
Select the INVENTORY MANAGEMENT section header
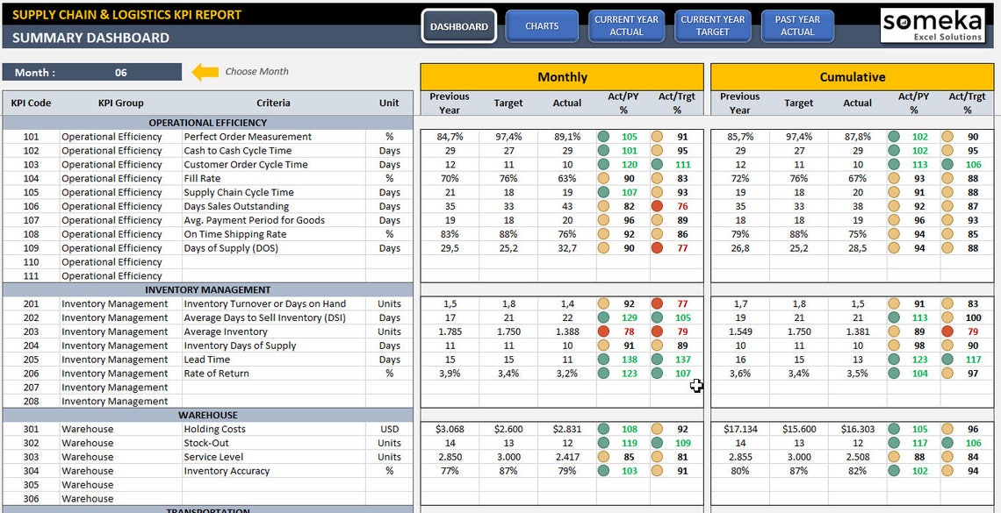(x=207, y=290)
